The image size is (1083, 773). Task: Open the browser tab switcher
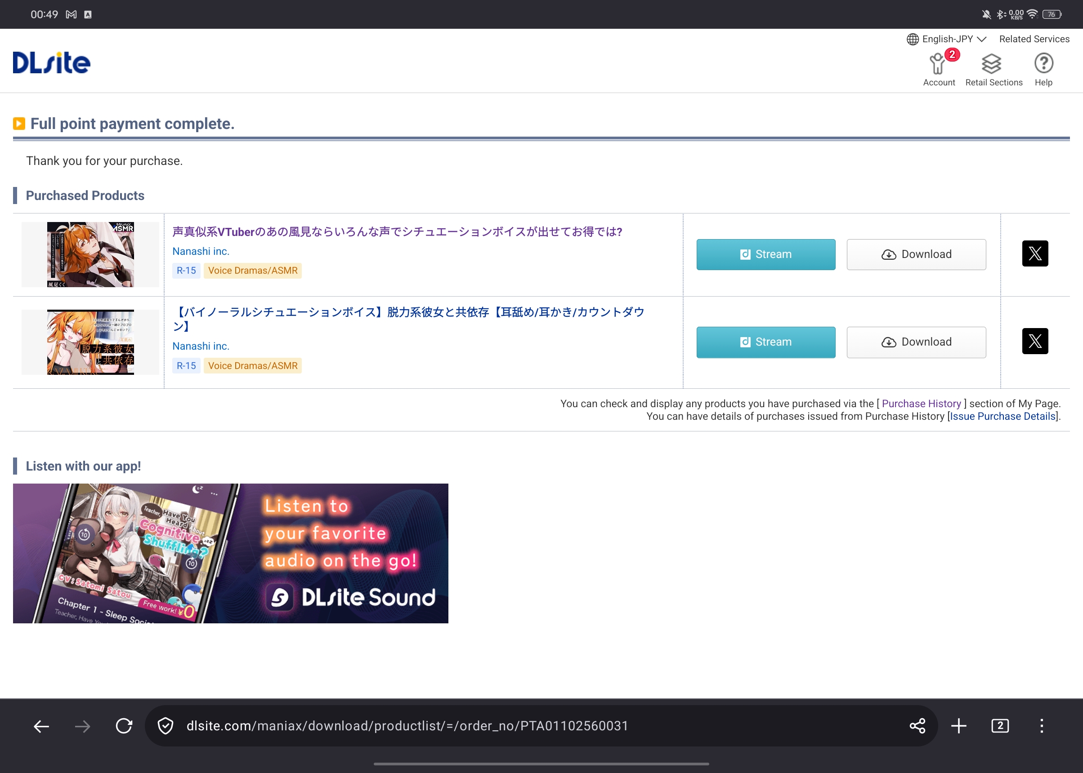point(1000,726)
